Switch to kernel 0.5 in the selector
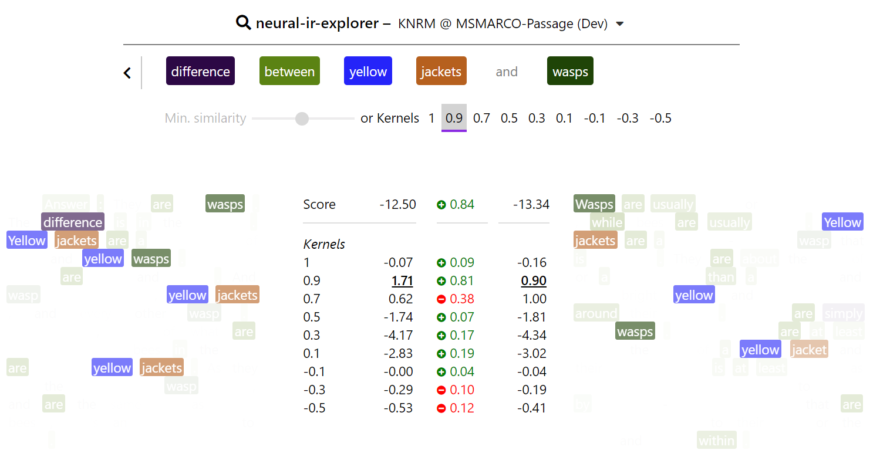This screenshot has width=880, height=460. point(509,118)
